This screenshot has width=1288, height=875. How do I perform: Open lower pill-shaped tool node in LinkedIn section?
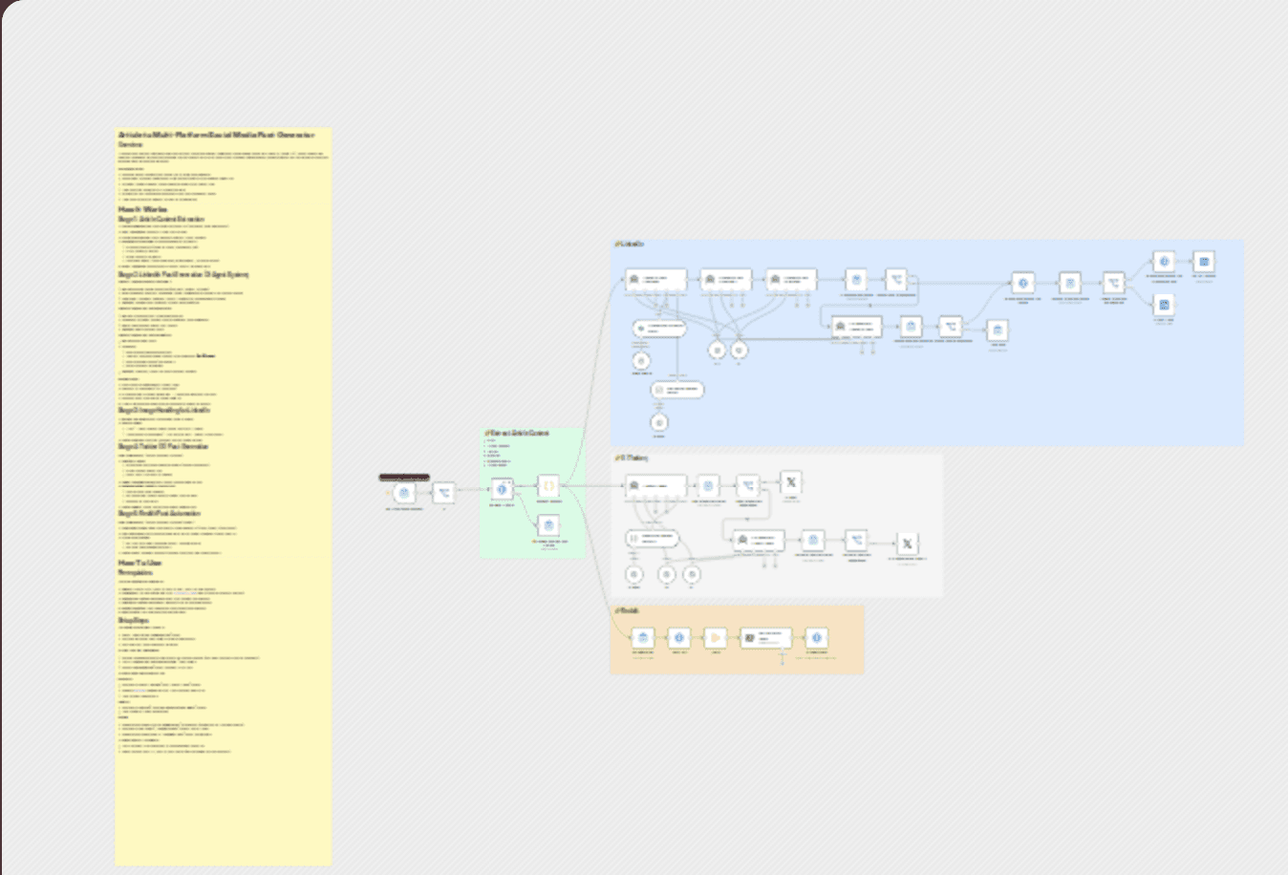tap(678, 390)
